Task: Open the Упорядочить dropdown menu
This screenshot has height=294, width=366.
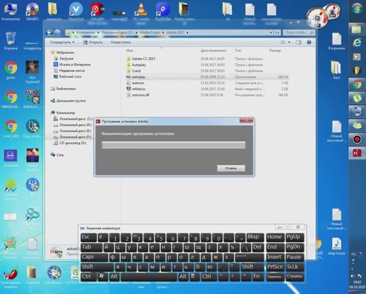Action: [62, 42]
